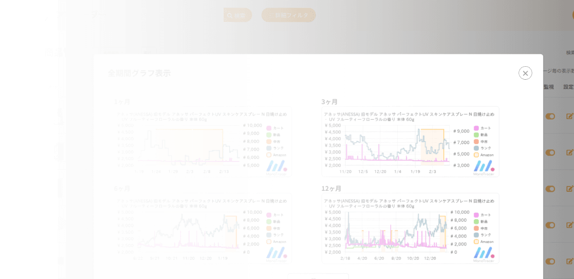Screen dimensions: 574x279
Task: Click MonoTracer logo in 1ヶ月 graph
Action: (x=276, y=166)
